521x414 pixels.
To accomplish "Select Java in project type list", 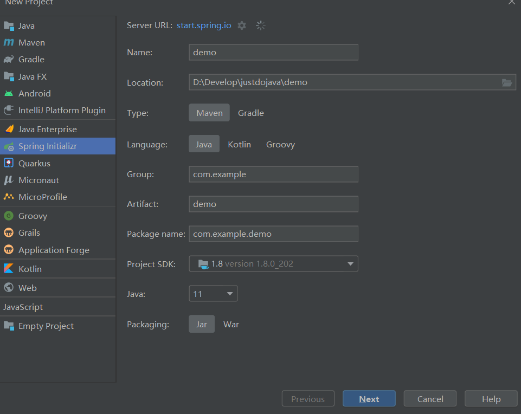I will (x=58, y=26).
